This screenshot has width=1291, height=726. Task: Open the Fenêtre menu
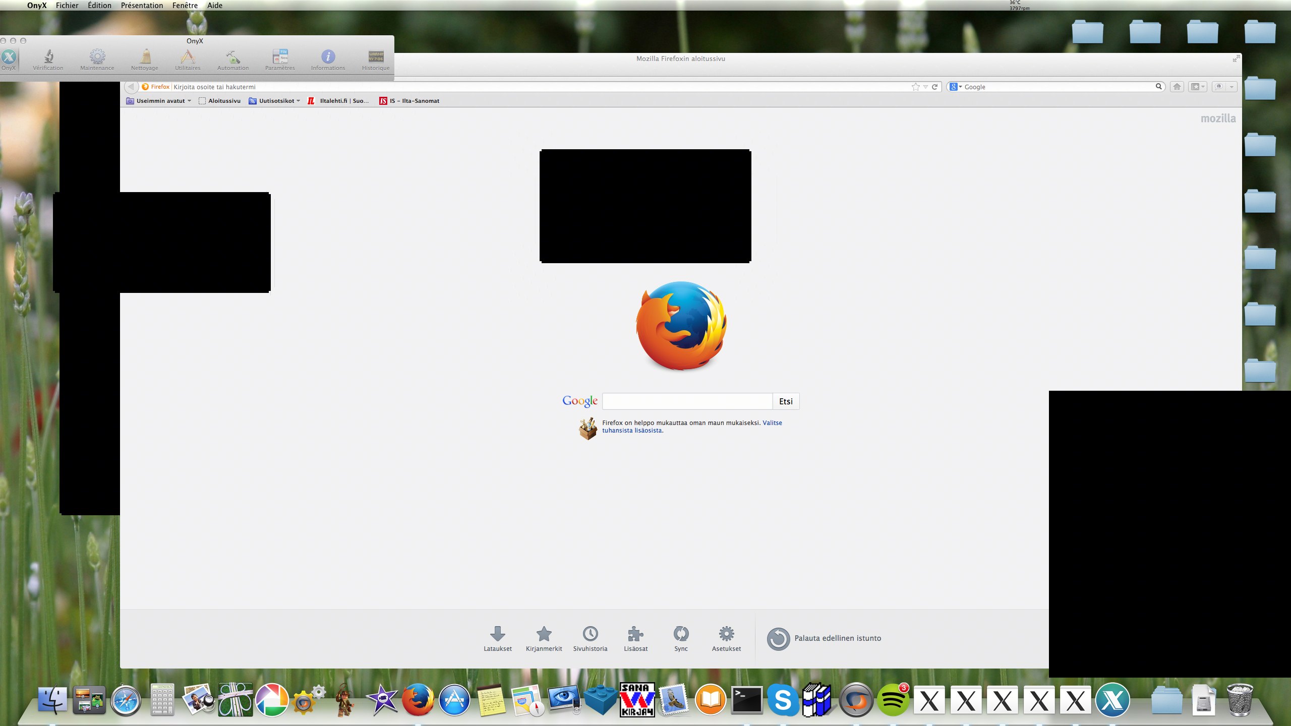click(185, 6)
